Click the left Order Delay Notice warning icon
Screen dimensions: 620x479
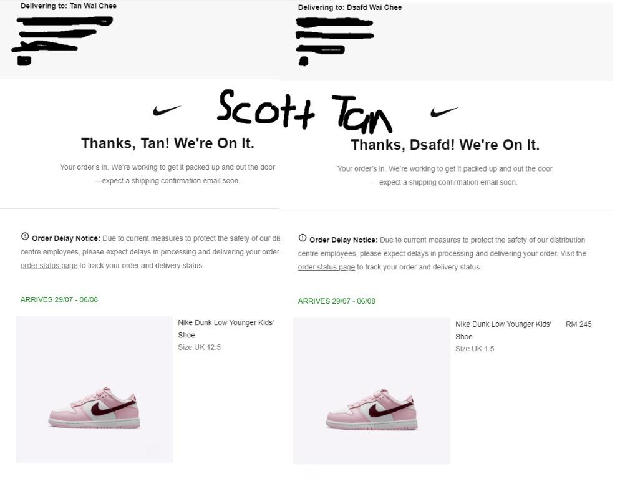click(25, 236)
